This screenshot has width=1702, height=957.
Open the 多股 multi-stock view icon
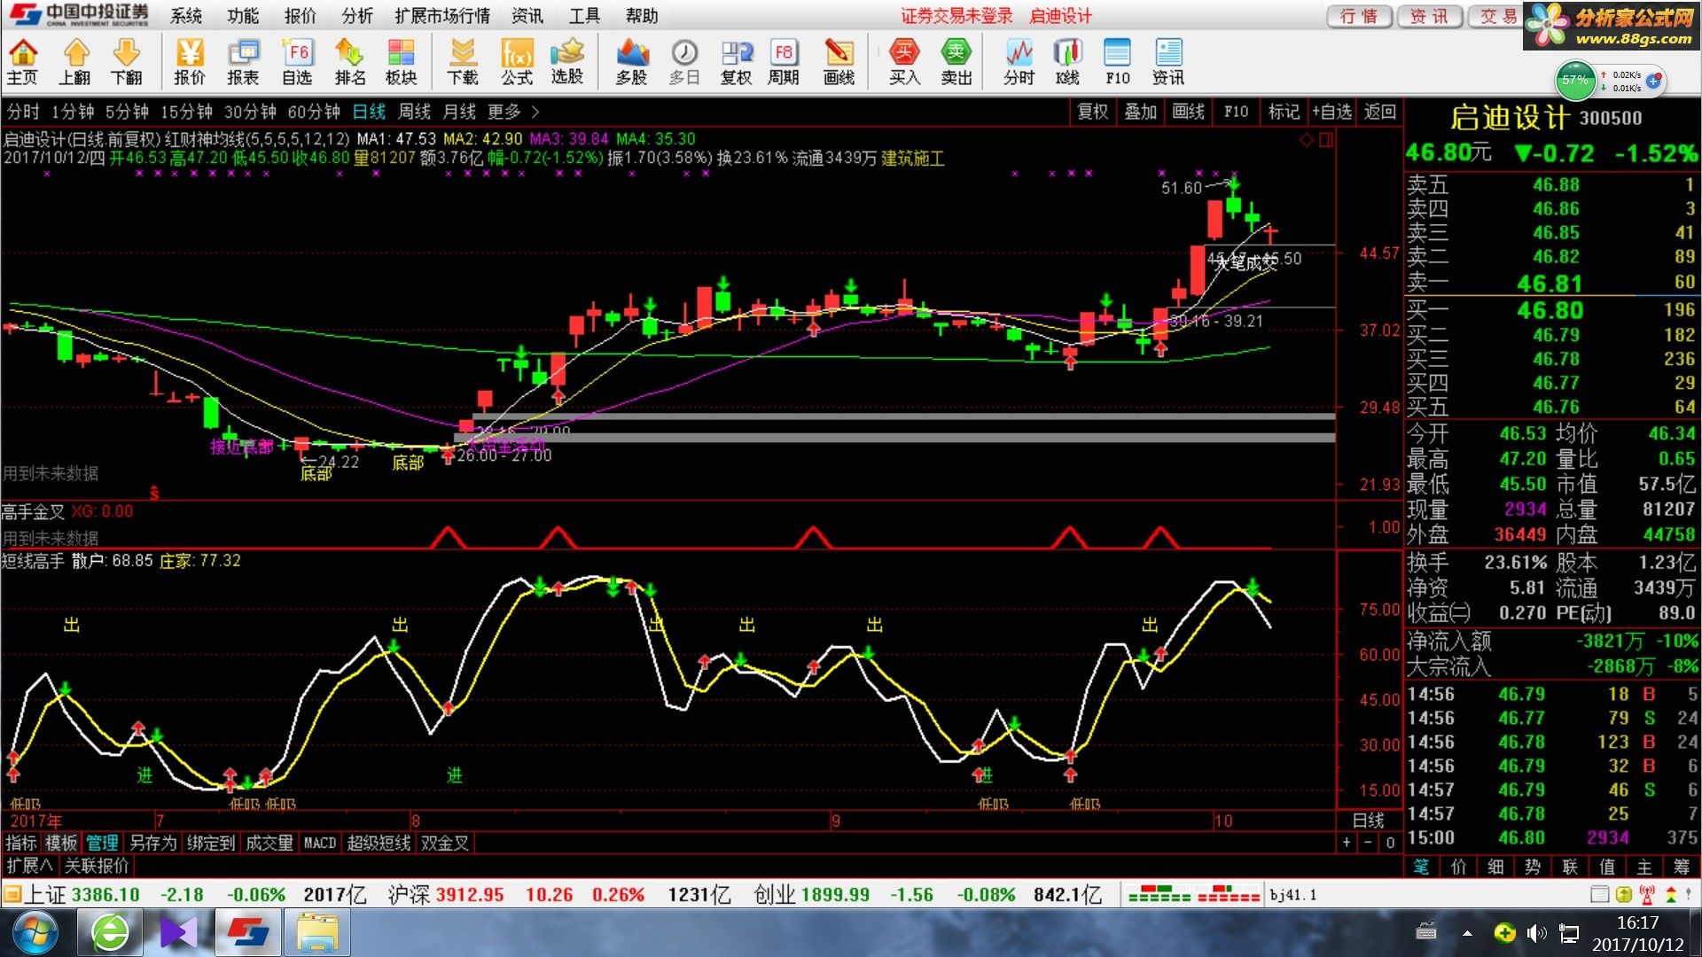pyautogui.click(x=632, y=62)
